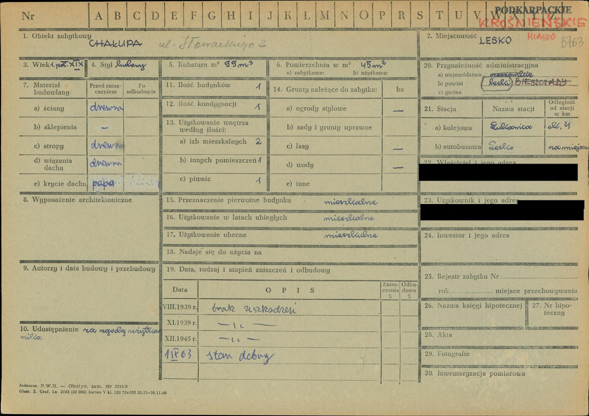Click the '14. Grunty należące do zabytku' heading

click(x=325, y=89)
